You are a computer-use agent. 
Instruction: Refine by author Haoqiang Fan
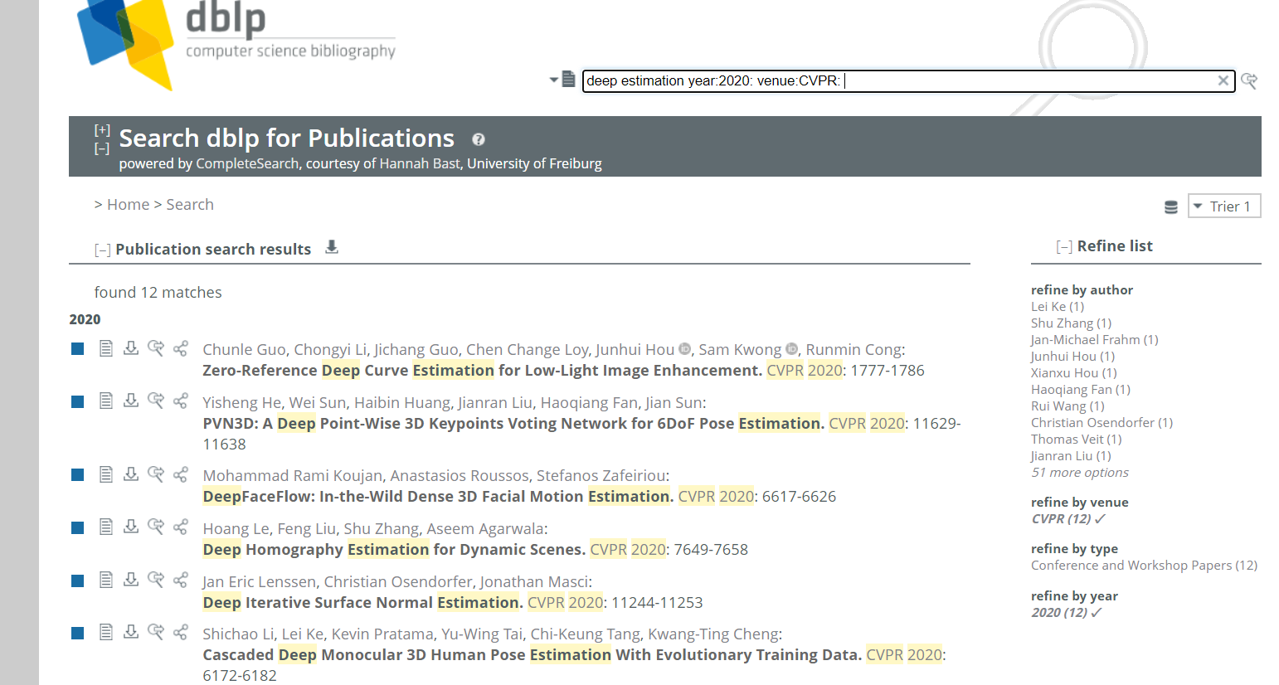click(x=1081, y=390)
